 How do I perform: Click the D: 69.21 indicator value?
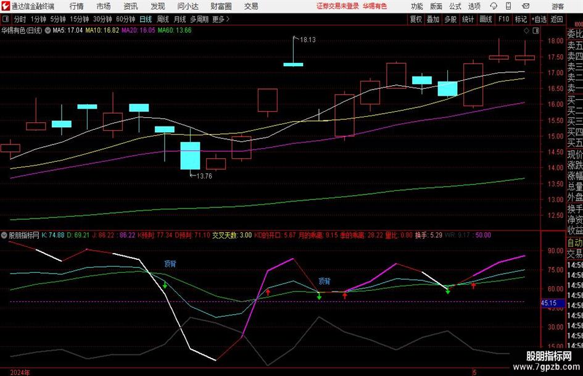(78, 235)
